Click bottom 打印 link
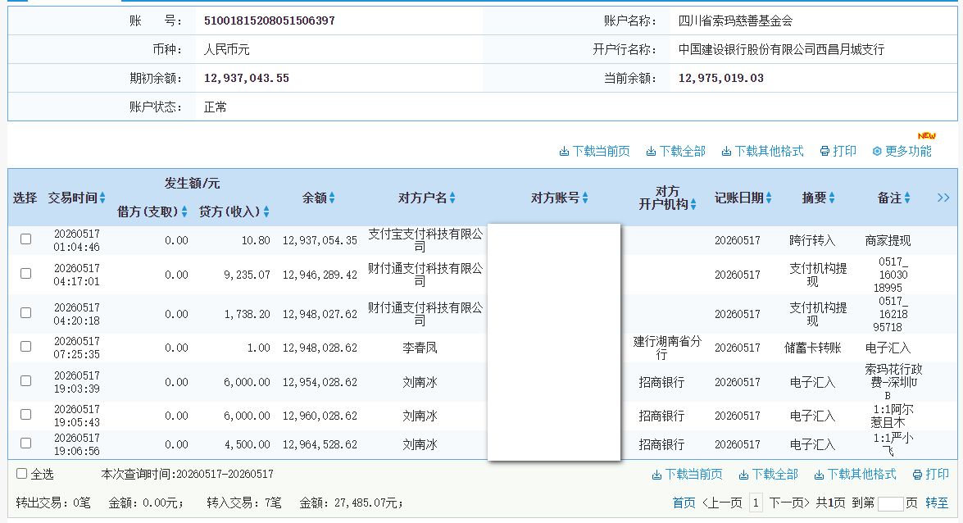Screen dimensions: 963x523 938,475
